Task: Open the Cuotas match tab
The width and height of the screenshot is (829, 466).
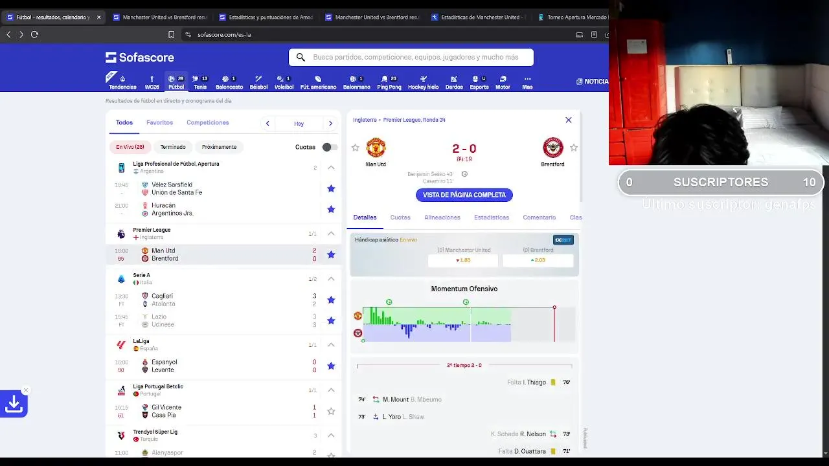Action: (x=400, y=217)
